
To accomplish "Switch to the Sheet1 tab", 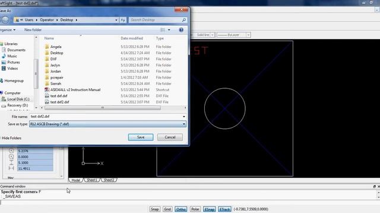I will click(92, 180).
